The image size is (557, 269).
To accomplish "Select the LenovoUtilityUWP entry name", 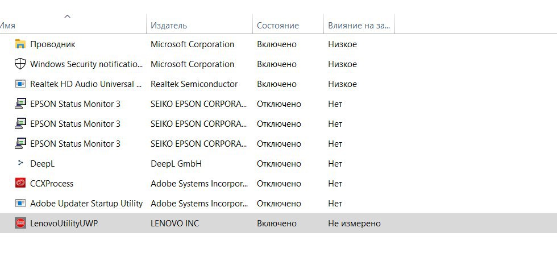I will 64,224.
